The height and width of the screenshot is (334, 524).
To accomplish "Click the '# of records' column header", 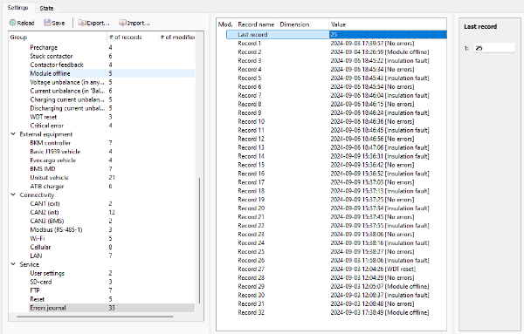I will [133, 37].
